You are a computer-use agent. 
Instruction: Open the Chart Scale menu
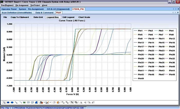click(x=84, y=17)
